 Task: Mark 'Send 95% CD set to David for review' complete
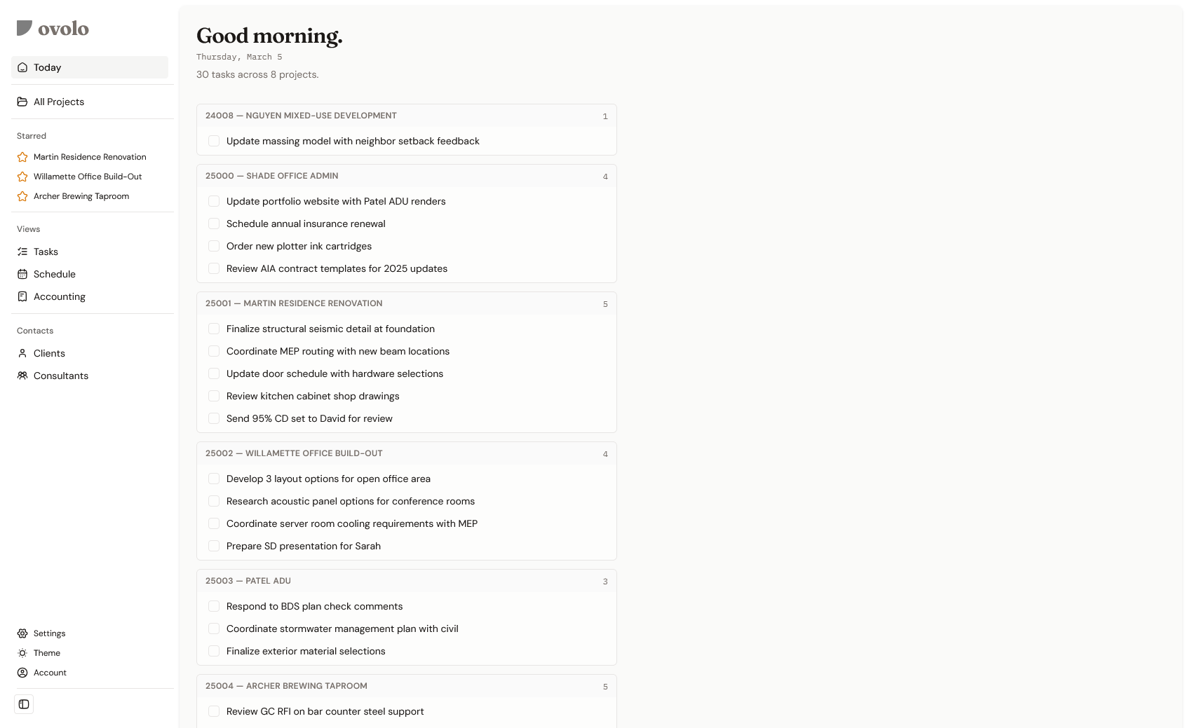tap(214, 418)
